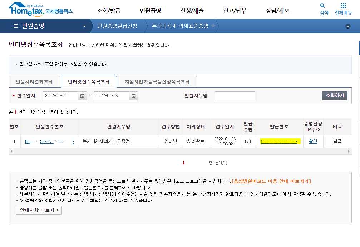The image size is (360, 247).
Task: Expand the 민원증명 dropdown arrow
Action: (x=84, y=26)
